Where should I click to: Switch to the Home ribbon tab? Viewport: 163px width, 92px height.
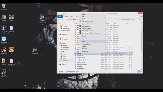pos(66,17)
